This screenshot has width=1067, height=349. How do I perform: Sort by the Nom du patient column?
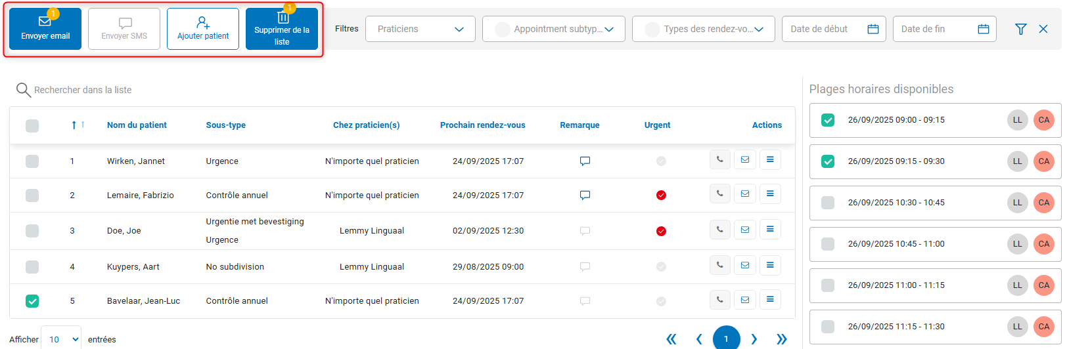[137, 125]
